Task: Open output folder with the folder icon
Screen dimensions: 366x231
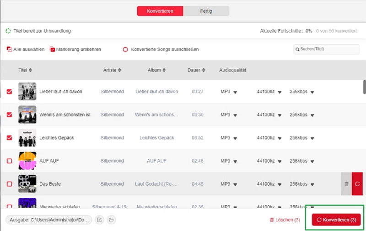Action: [111, 220]
